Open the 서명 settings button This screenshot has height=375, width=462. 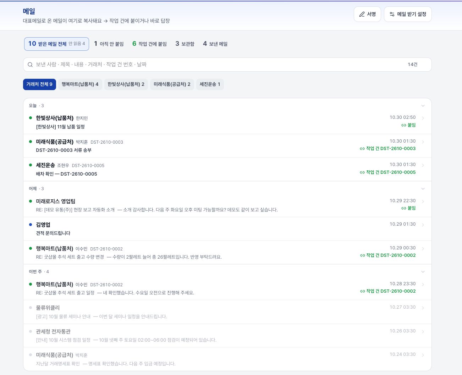click(367, 14)
